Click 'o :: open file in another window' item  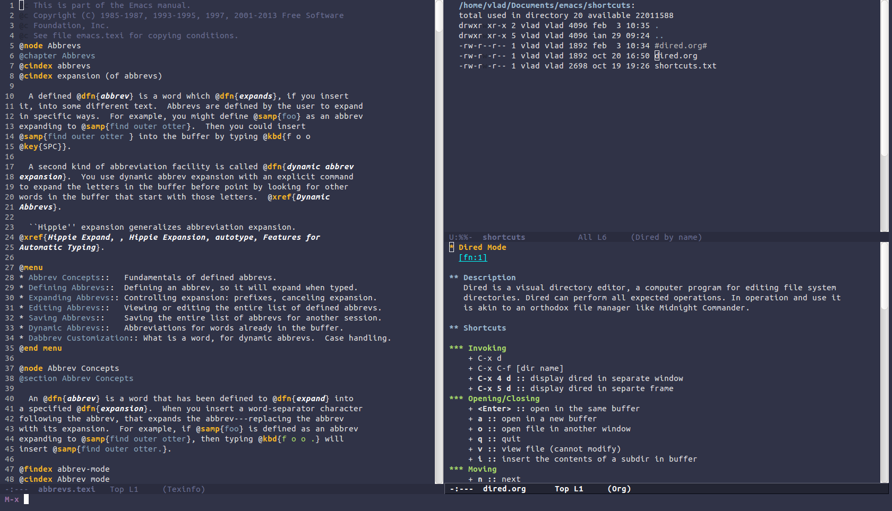[550, 429]
